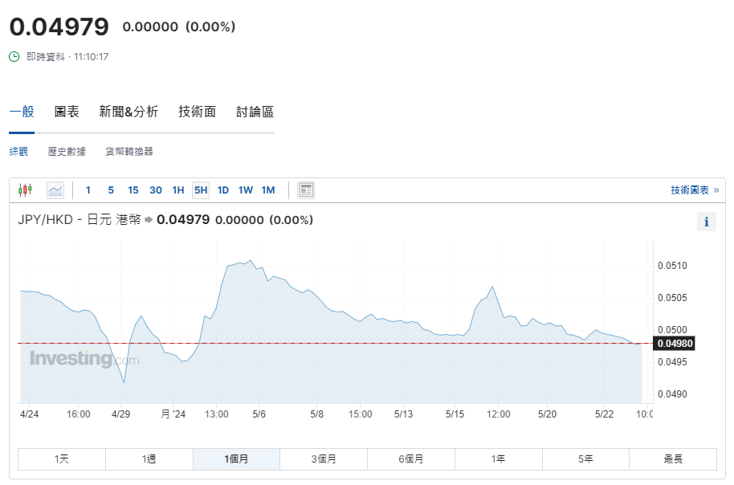Open the 技術面 tab
The image size is (734, 485).
pyautogui.click(x=197, y=112)
